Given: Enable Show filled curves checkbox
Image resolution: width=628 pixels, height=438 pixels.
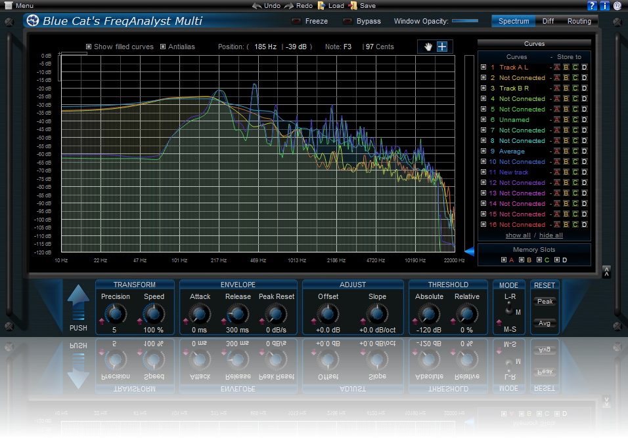Looking at the screenshot, I should [89, 47].
